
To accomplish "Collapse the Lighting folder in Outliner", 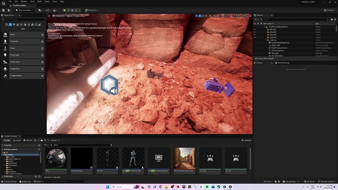I will point(266,40).
